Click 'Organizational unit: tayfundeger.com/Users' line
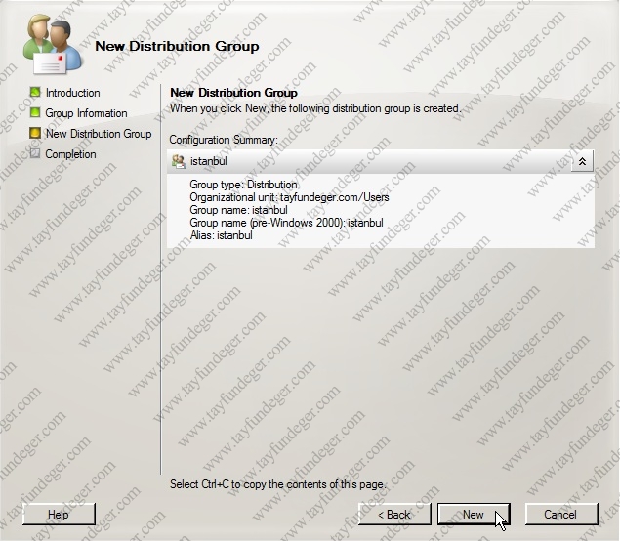The image size is (620, 541). click(289, 197)
